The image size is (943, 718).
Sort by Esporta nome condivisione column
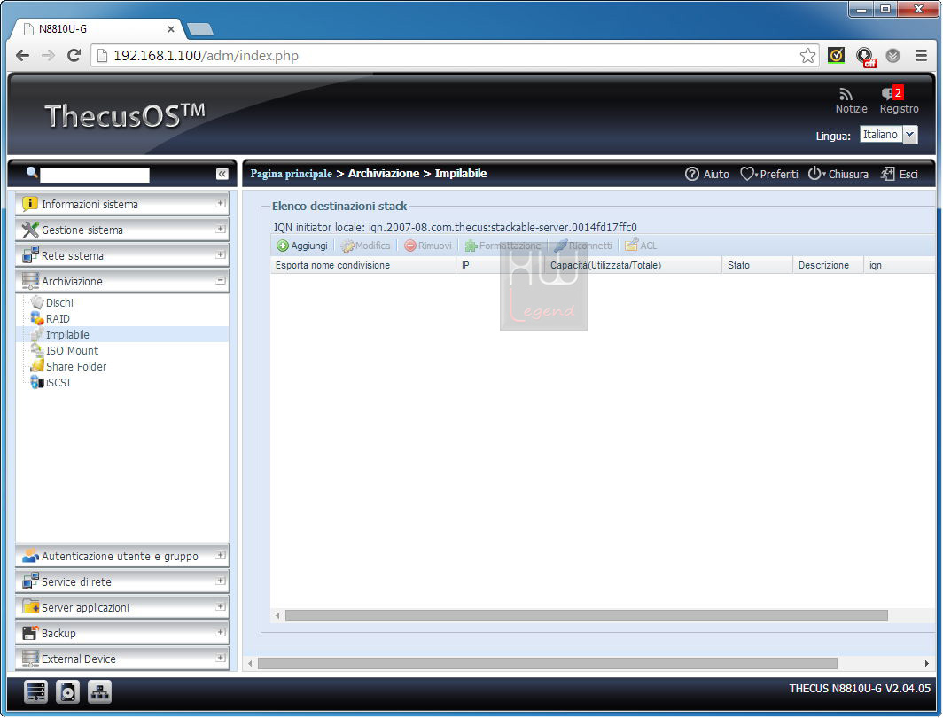click(363, 265)
